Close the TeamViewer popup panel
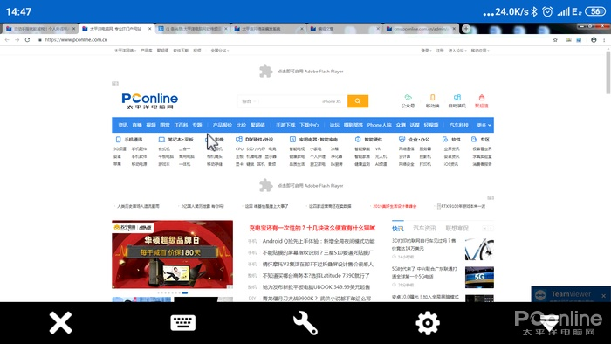 pos(604,296)
